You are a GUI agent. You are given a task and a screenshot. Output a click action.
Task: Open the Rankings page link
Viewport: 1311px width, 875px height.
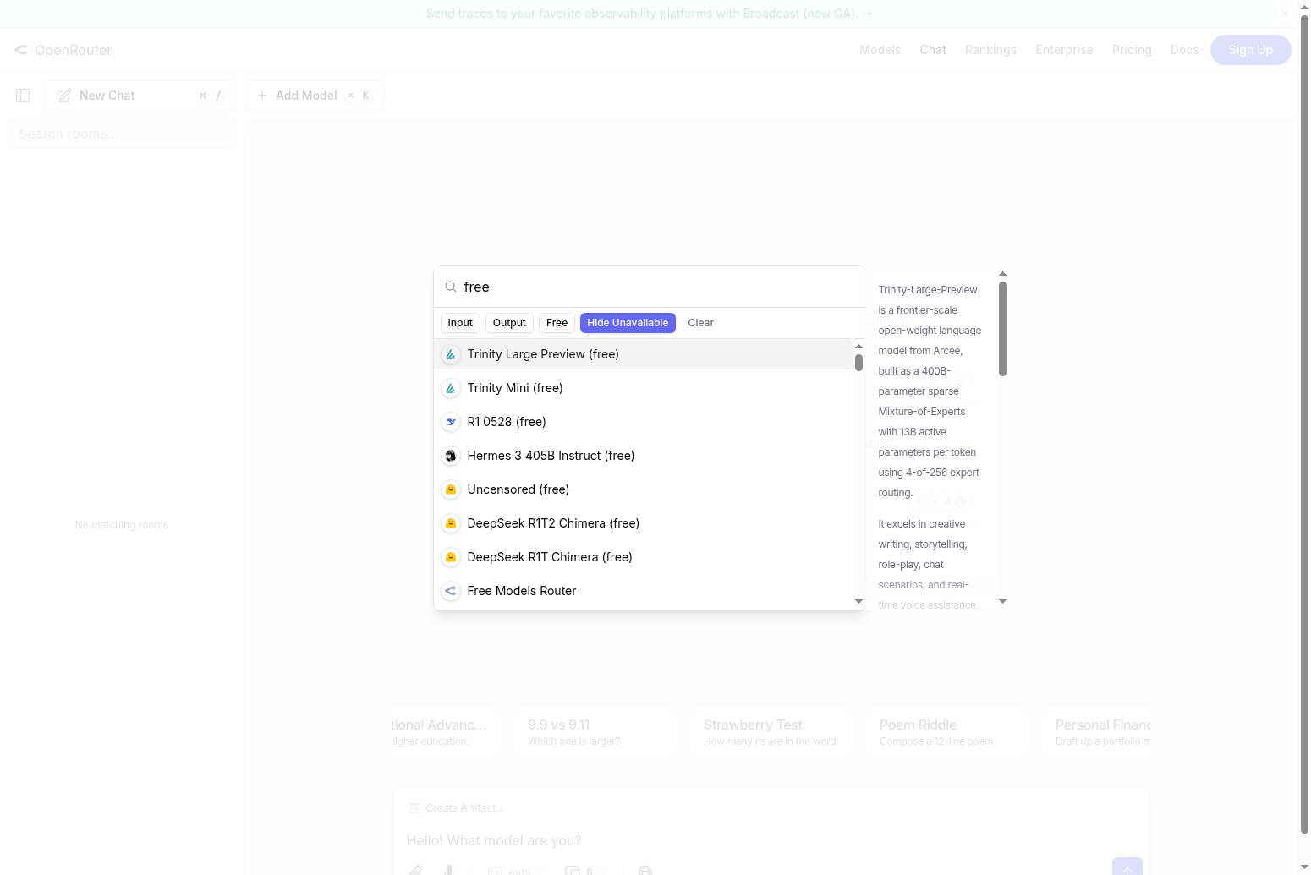990,50
